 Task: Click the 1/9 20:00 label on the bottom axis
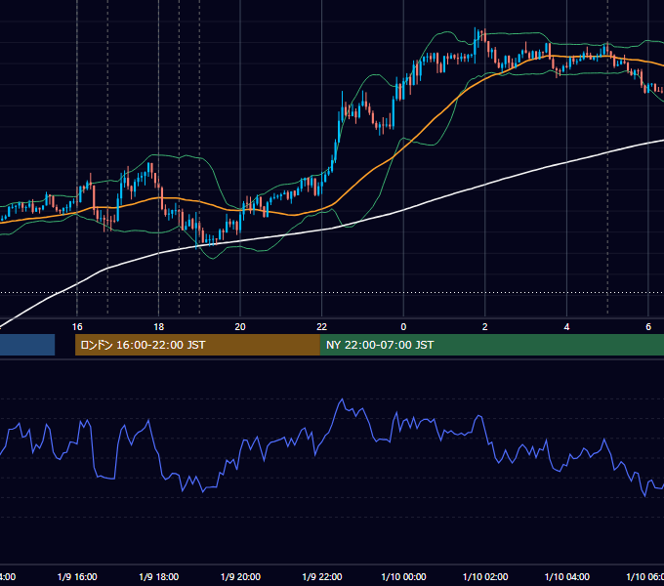tap(240, 576)
